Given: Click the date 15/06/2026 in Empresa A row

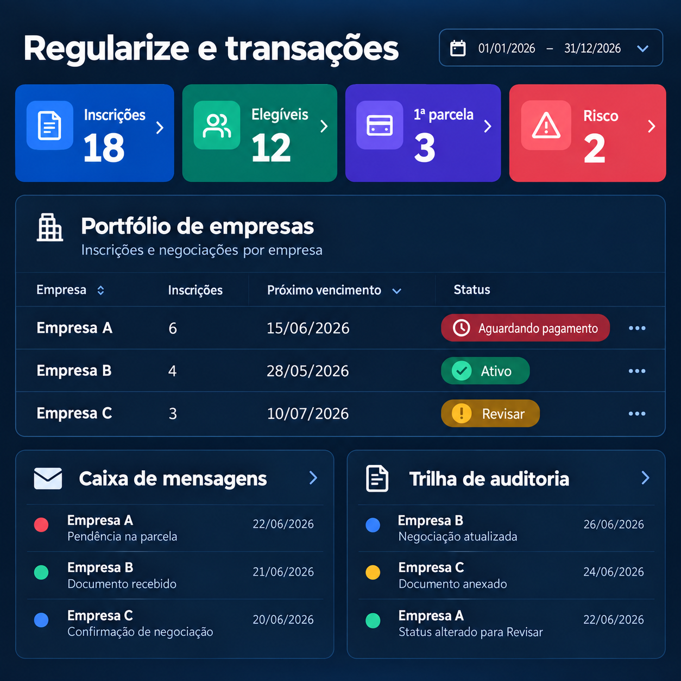Looking at the screenshot, I should (308, 328).
